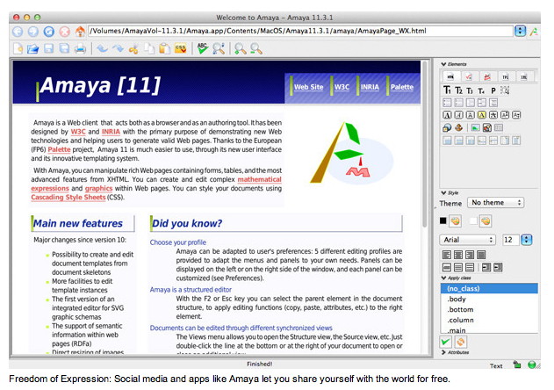Open background color palette

486,221
